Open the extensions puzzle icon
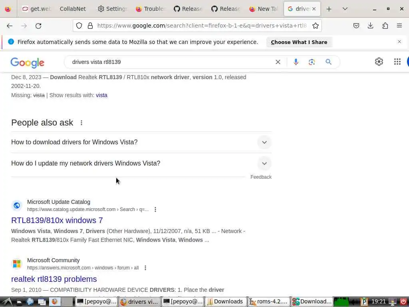The width and height of the screenshot is (409, 307). click(385, 26)
